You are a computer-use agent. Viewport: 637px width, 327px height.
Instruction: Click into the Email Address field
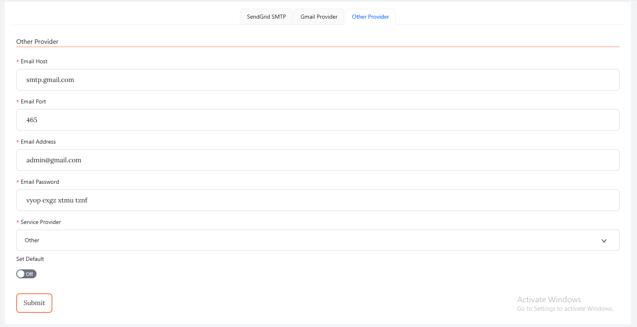317,160
